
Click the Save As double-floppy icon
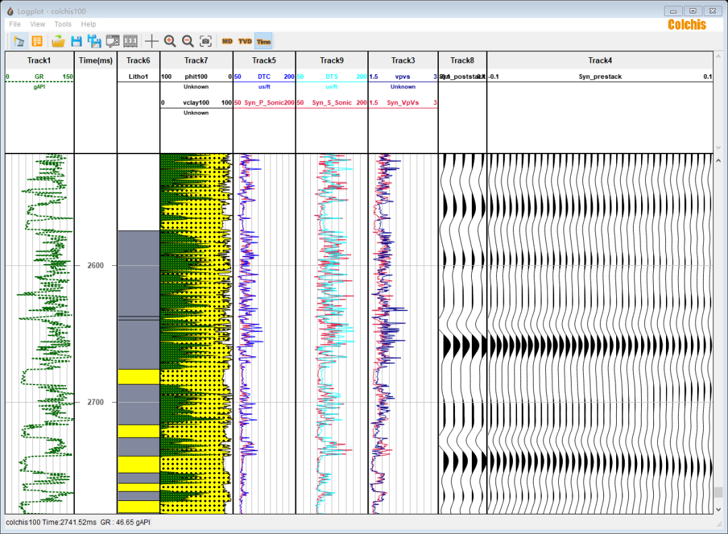(94, 41)
